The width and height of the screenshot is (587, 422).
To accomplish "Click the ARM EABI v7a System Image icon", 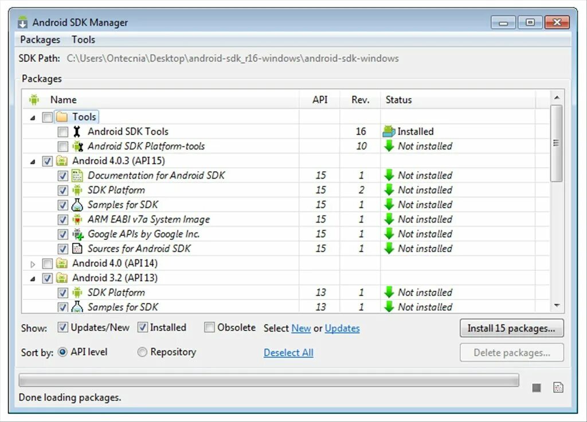I will [77, 219].
